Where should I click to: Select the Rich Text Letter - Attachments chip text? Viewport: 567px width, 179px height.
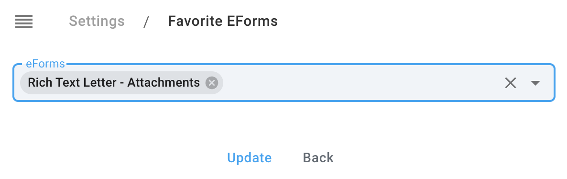pos(114,83)
